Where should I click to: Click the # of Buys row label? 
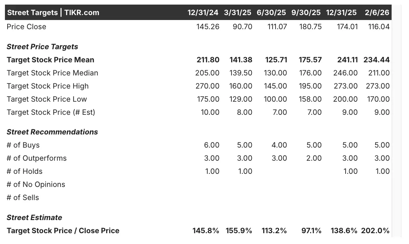(23, 145)
